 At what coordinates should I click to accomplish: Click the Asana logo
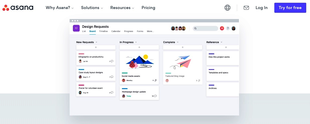click(18, 8)
